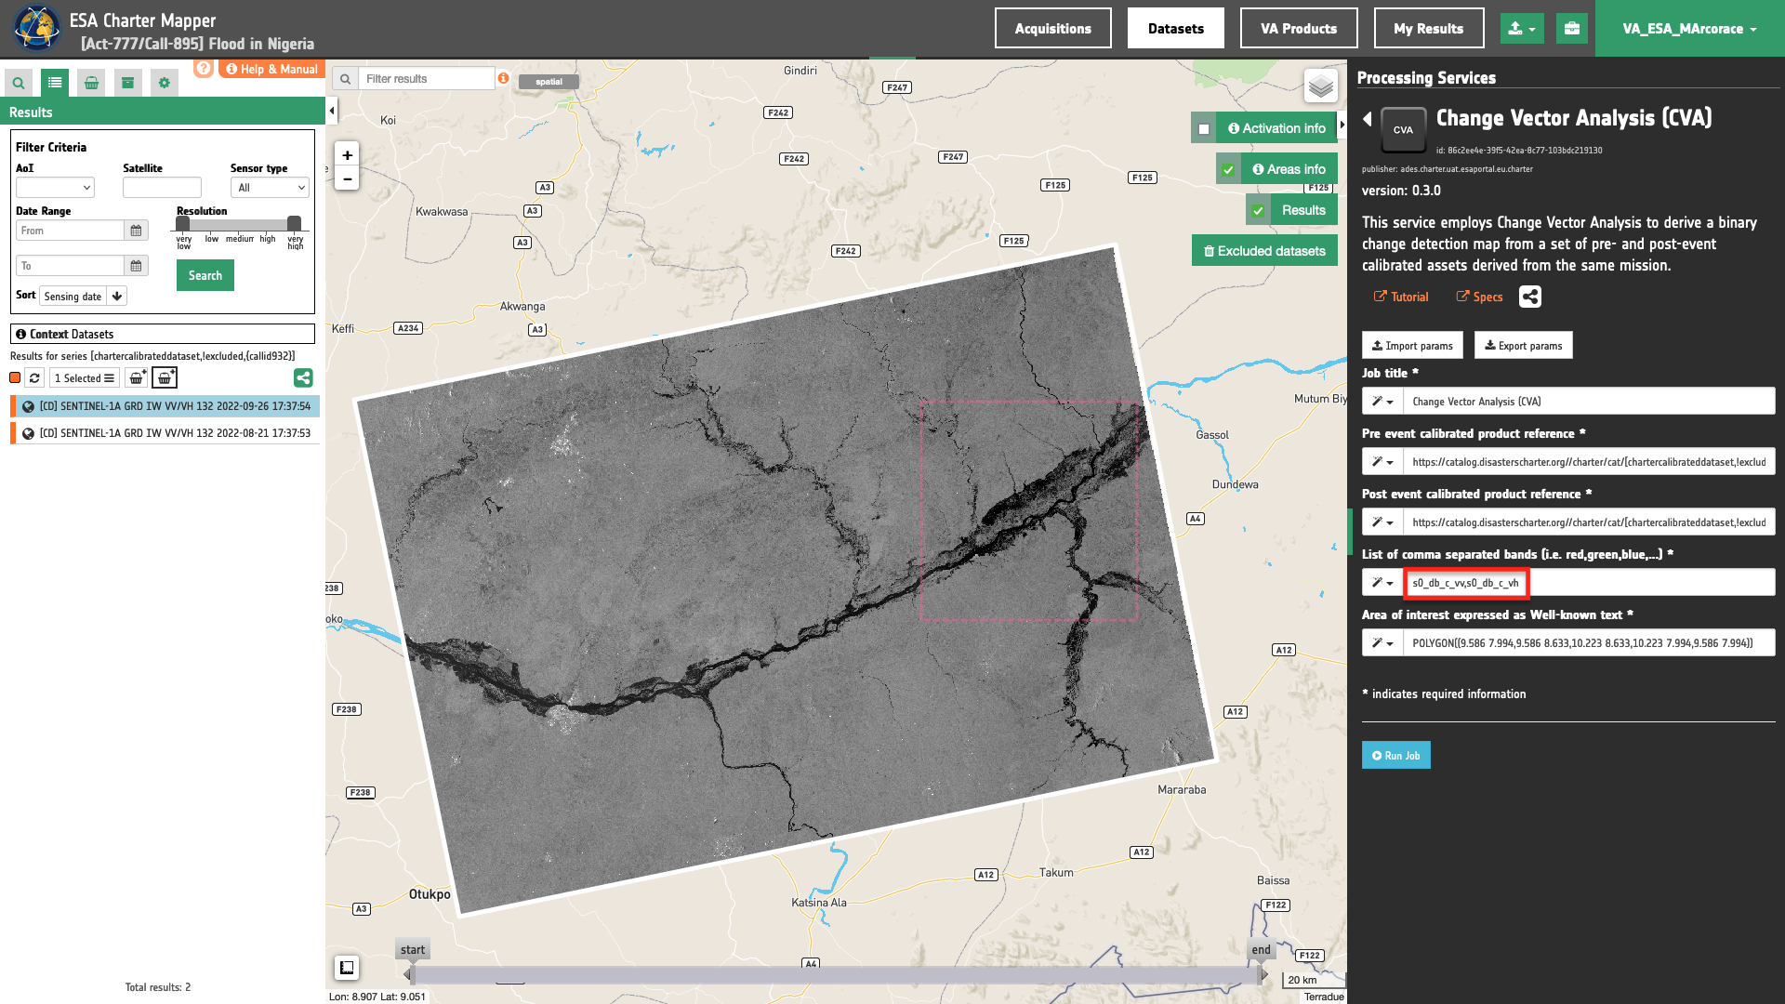Click globe icon of 2022-09-26 dataset

(x=29, y=406)
